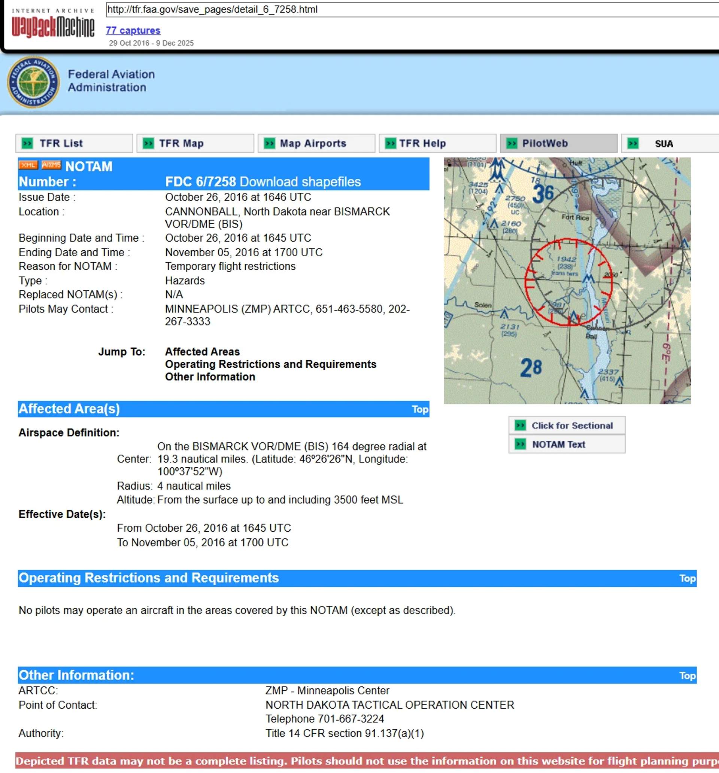Click the orange XML icon
719x773 pixels.
tap(28, 165)
